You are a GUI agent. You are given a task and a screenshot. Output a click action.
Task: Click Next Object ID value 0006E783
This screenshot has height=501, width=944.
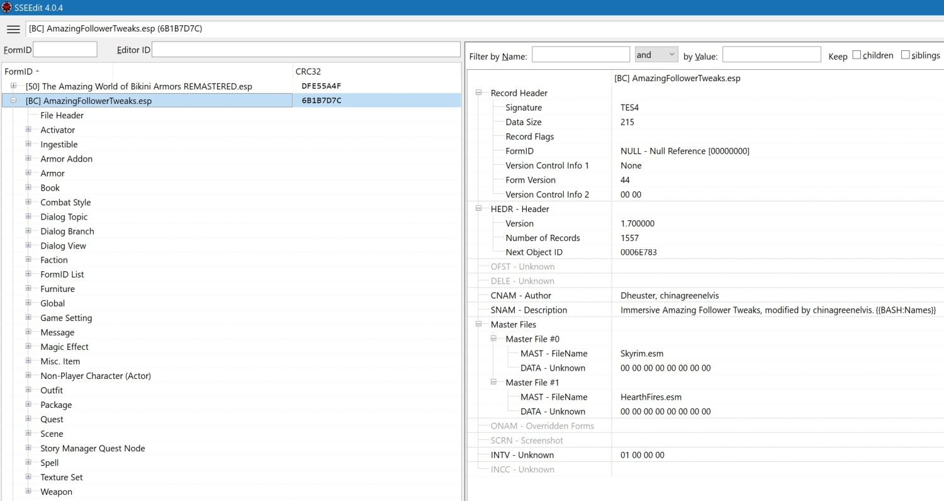[x=639, y=252]
